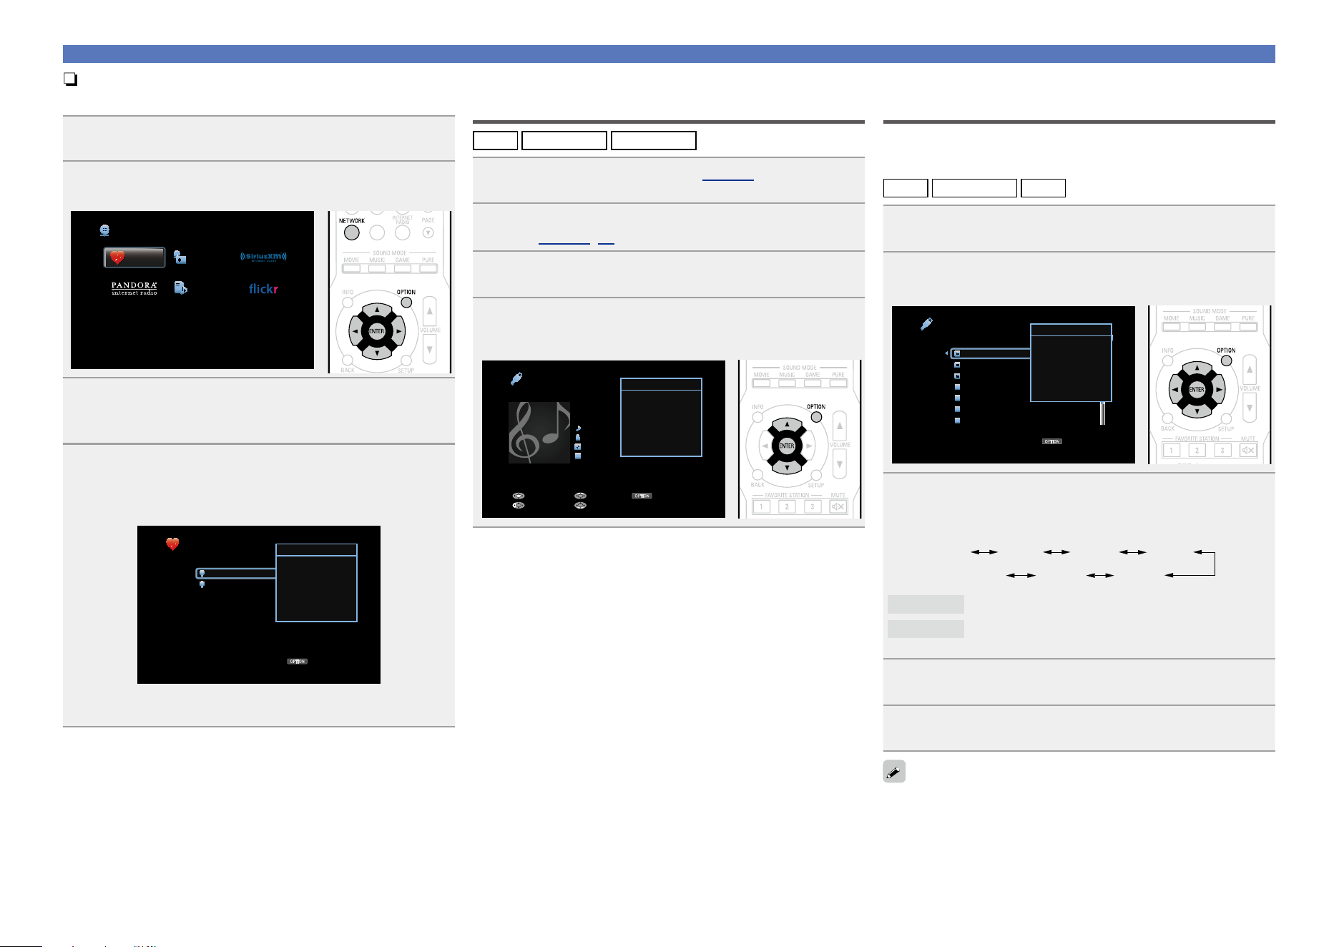Push Favorite Station 3 beside album art screen
Image resolution: width=1339 pixels, height=947 pixels.
(812, 506)
